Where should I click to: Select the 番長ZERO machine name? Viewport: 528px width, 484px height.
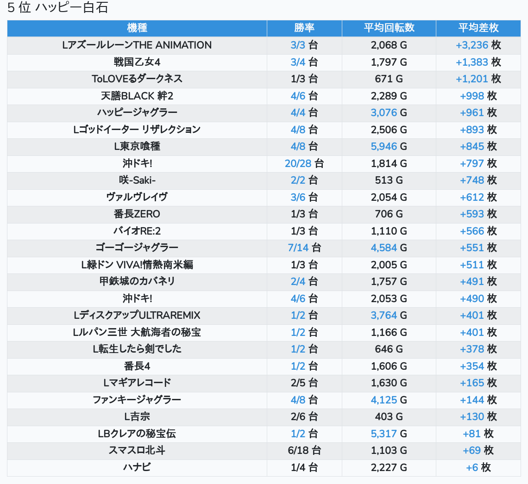(137, 214)
